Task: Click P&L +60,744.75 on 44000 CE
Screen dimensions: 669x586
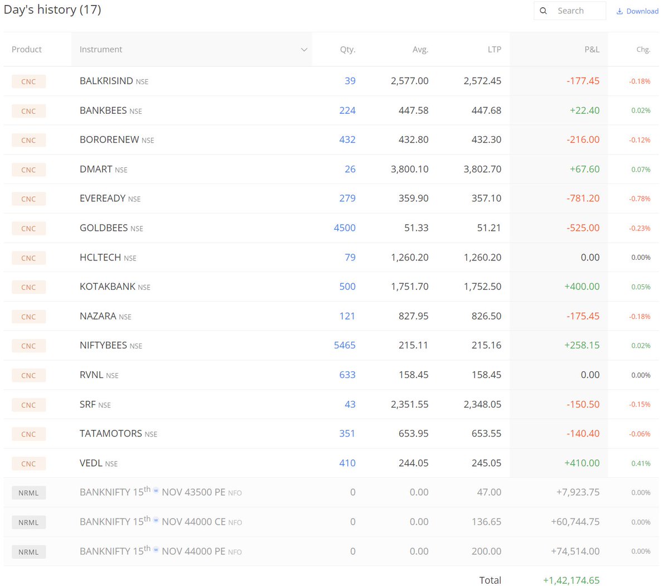Action: coord(575,522)
